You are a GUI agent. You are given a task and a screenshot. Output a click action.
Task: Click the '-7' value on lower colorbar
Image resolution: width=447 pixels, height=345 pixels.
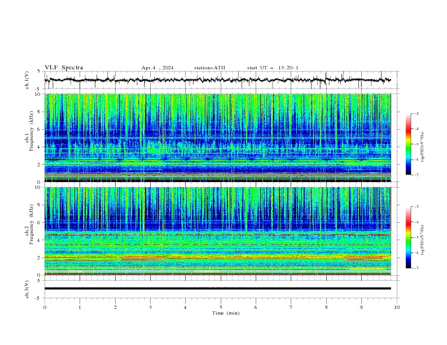(417, 268)
